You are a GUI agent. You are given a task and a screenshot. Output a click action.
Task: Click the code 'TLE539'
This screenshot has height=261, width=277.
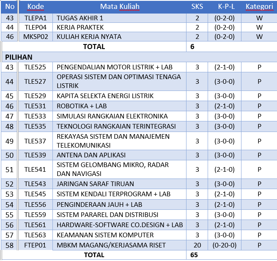(35, 155)
